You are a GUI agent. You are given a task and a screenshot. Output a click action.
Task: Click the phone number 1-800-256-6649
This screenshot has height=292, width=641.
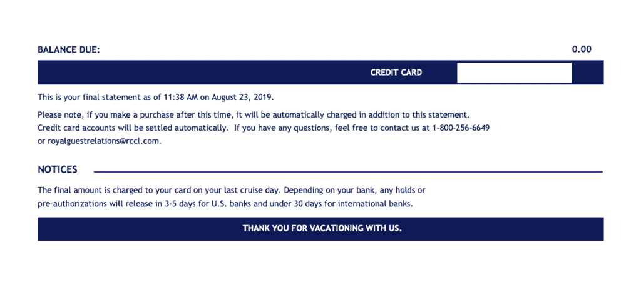(460, 128)
